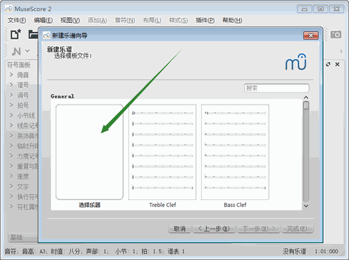This screenshot has width=349, height=260.
Task: Click the camera image capture icon
Action: tap(336, 34)
